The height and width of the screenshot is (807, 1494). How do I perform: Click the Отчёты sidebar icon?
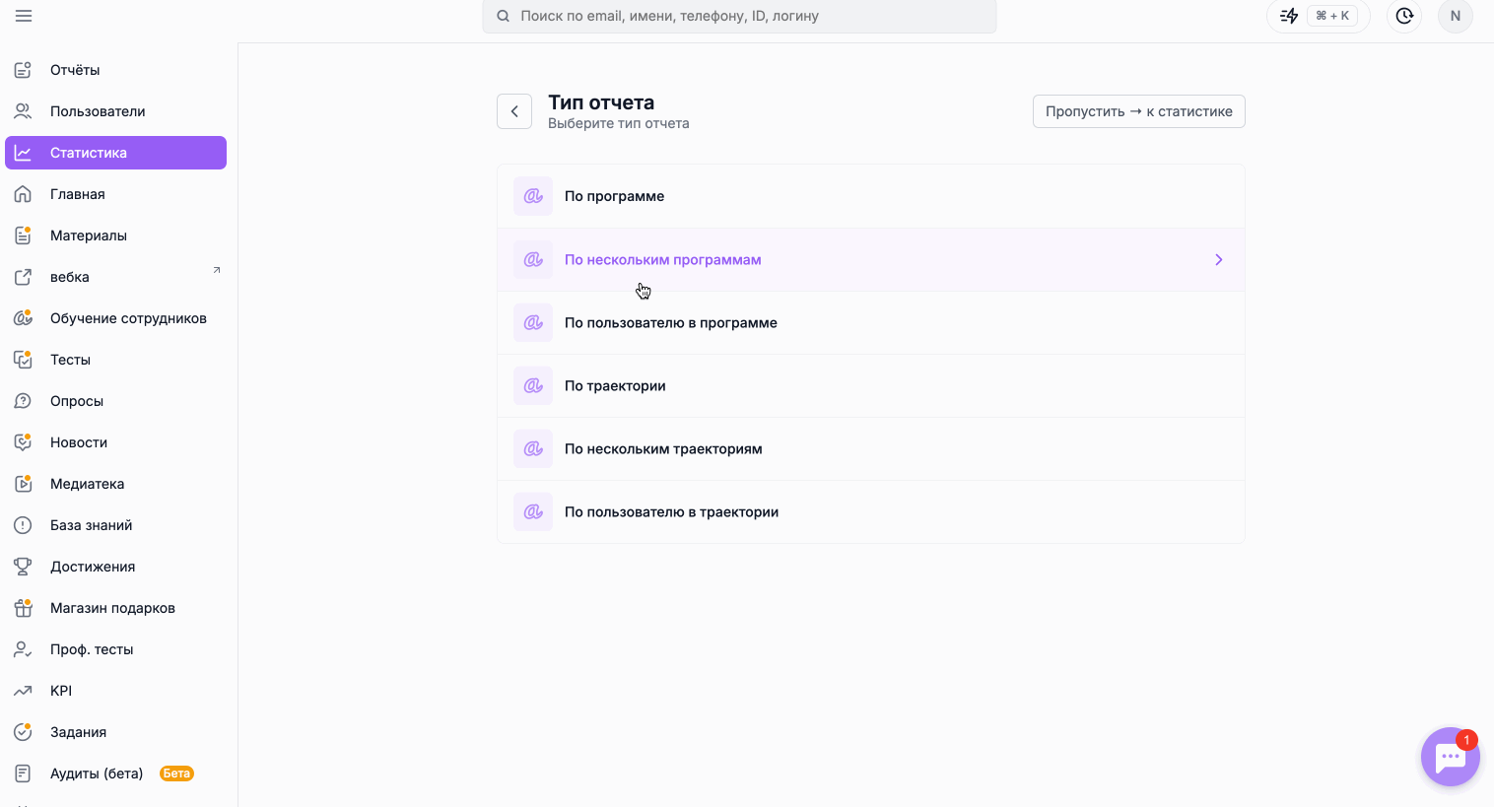[23, 70]
